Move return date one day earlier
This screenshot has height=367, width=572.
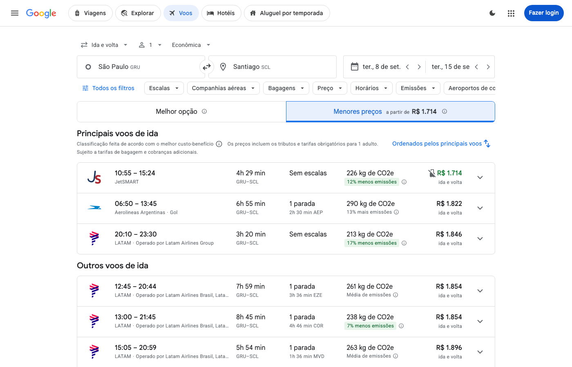point(476,67)
